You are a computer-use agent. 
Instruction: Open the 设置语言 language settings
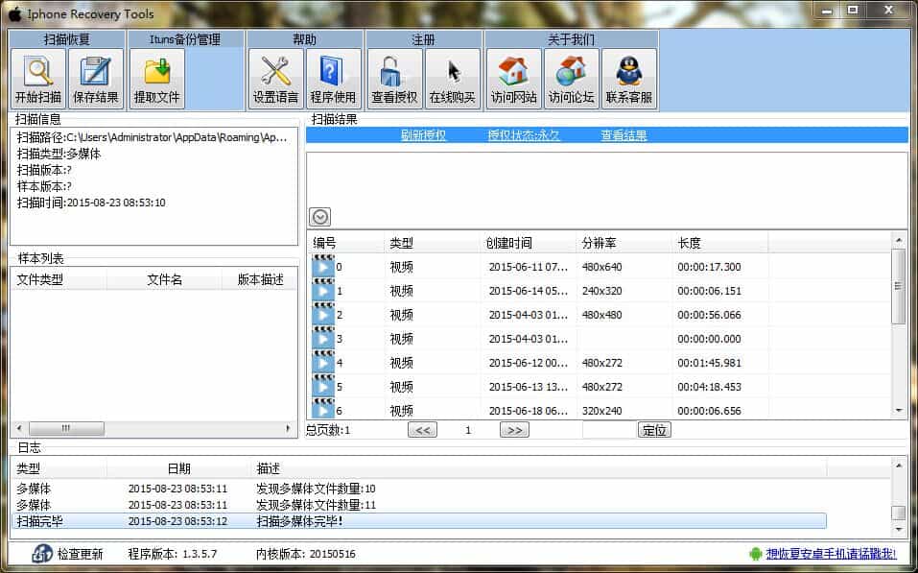(275, 79)
